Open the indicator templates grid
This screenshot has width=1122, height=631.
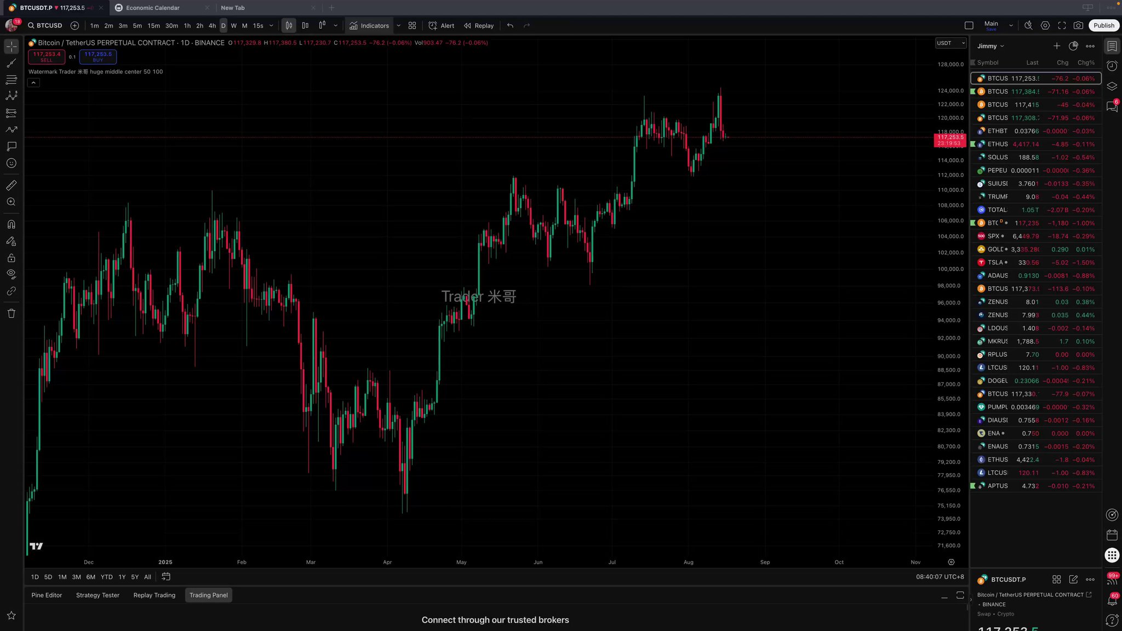413,26
